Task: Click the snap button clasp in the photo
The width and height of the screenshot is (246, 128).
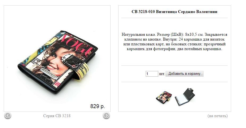Action: pos(69,58)
